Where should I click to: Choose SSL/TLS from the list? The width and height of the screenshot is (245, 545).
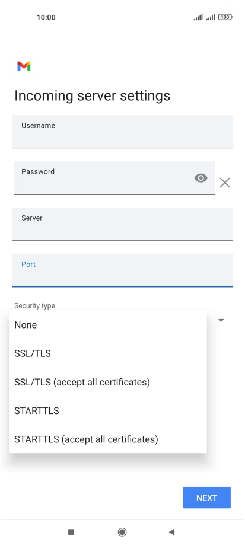108,353
